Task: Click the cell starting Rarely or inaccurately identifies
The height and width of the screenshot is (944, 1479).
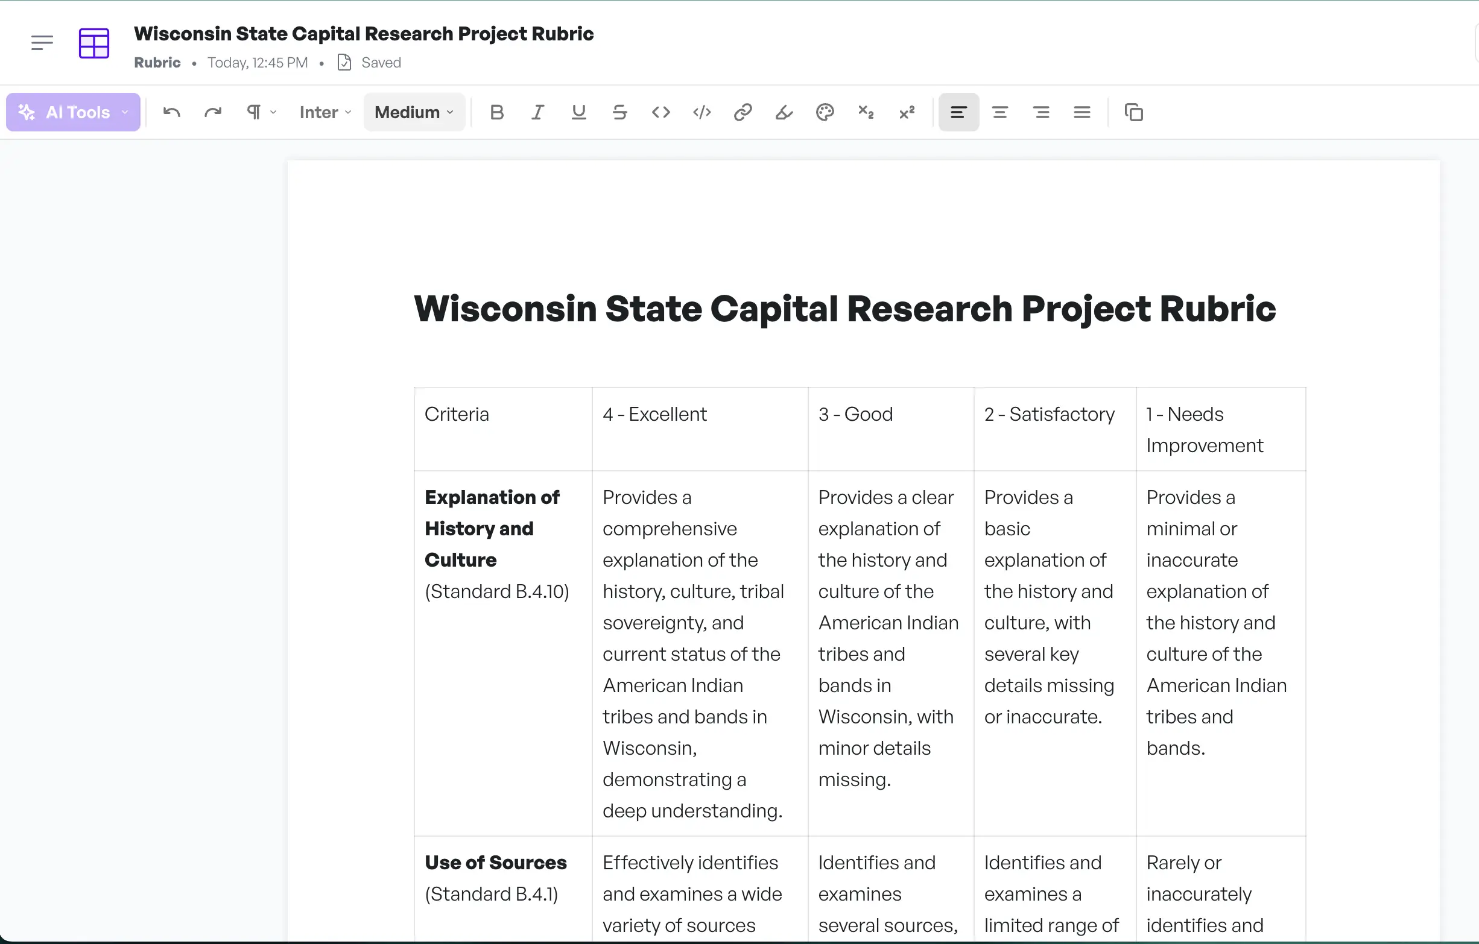Action: pyautogui.click(x=1221, y=889)
